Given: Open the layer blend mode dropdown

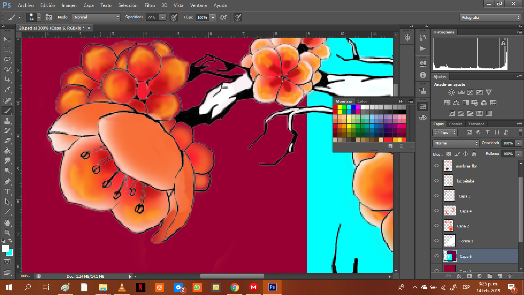Looking at the screenshot, I should 455,143.
